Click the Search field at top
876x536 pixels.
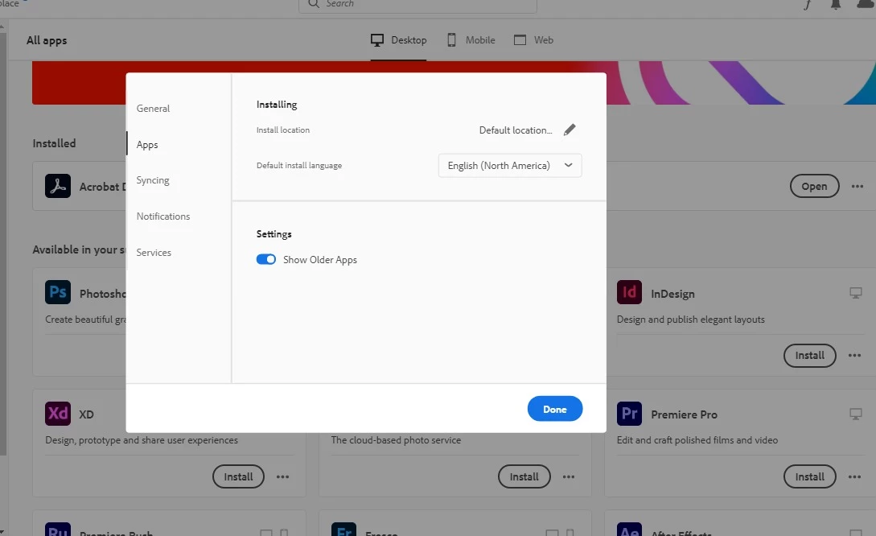[417, 5]
